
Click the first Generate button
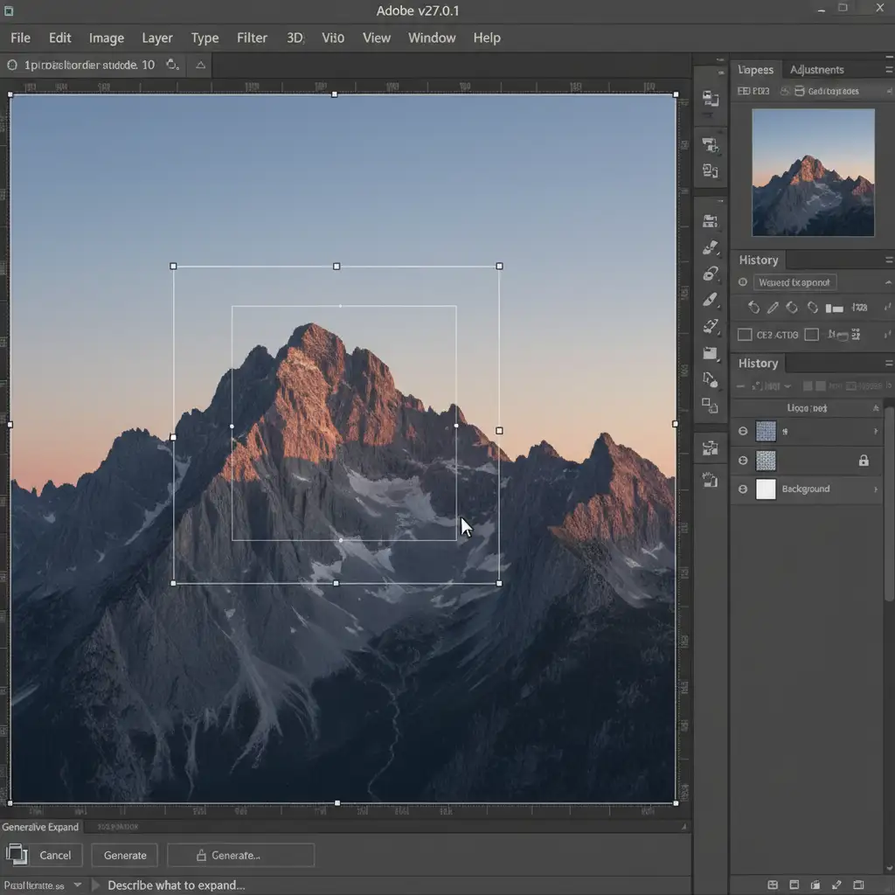click(x=125, y=855)
